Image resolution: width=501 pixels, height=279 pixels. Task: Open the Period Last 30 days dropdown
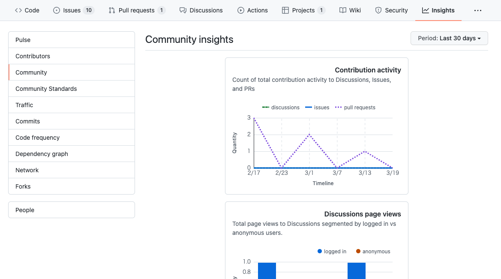coord(449,38)
